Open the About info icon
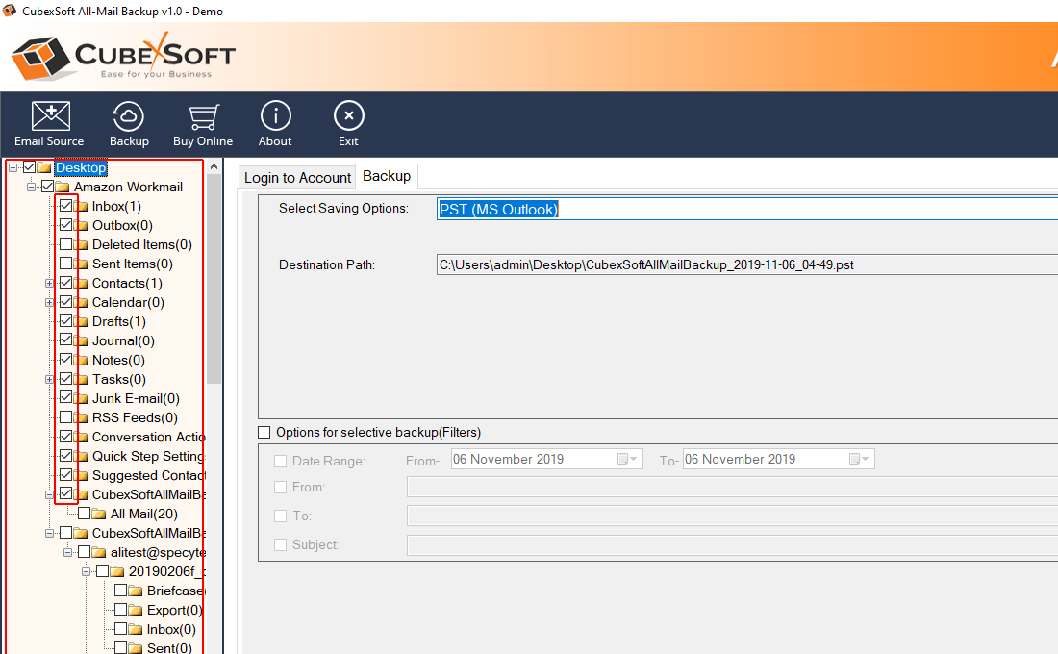Viewport: 1058px width, 654px height. [275, 116]
